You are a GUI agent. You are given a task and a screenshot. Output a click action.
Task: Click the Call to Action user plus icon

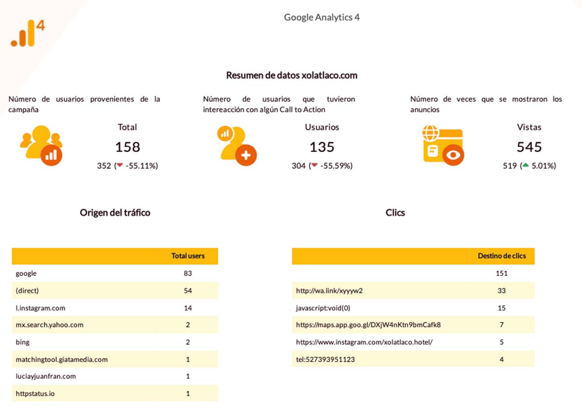pos(237,146)
